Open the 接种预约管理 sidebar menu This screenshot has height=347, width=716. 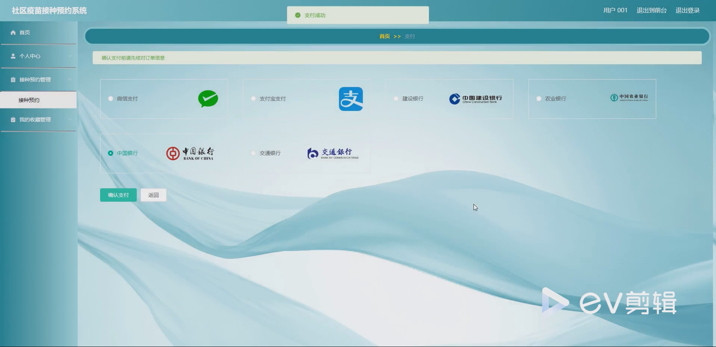point(39,80)
